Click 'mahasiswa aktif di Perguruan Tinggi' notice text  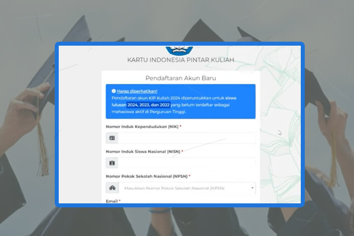tap(149, 111)
